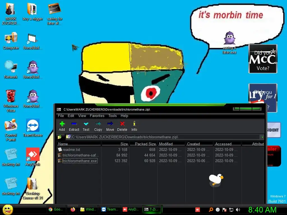Select the MARK ZUCKER... desktop folder
The width and height of the screenshot is (287, 215).
11,14
